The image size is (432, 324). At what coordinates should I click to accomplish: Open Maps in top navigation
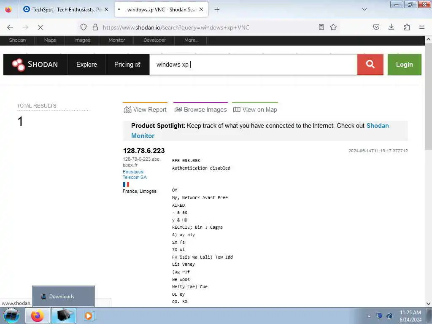(50, 40)
